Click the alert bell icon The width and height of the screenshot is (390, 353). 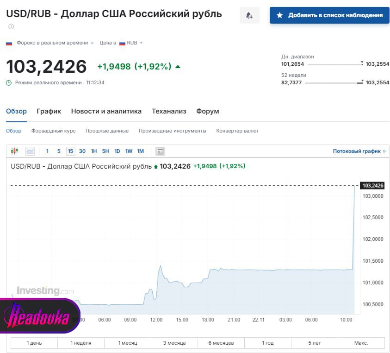249,15
